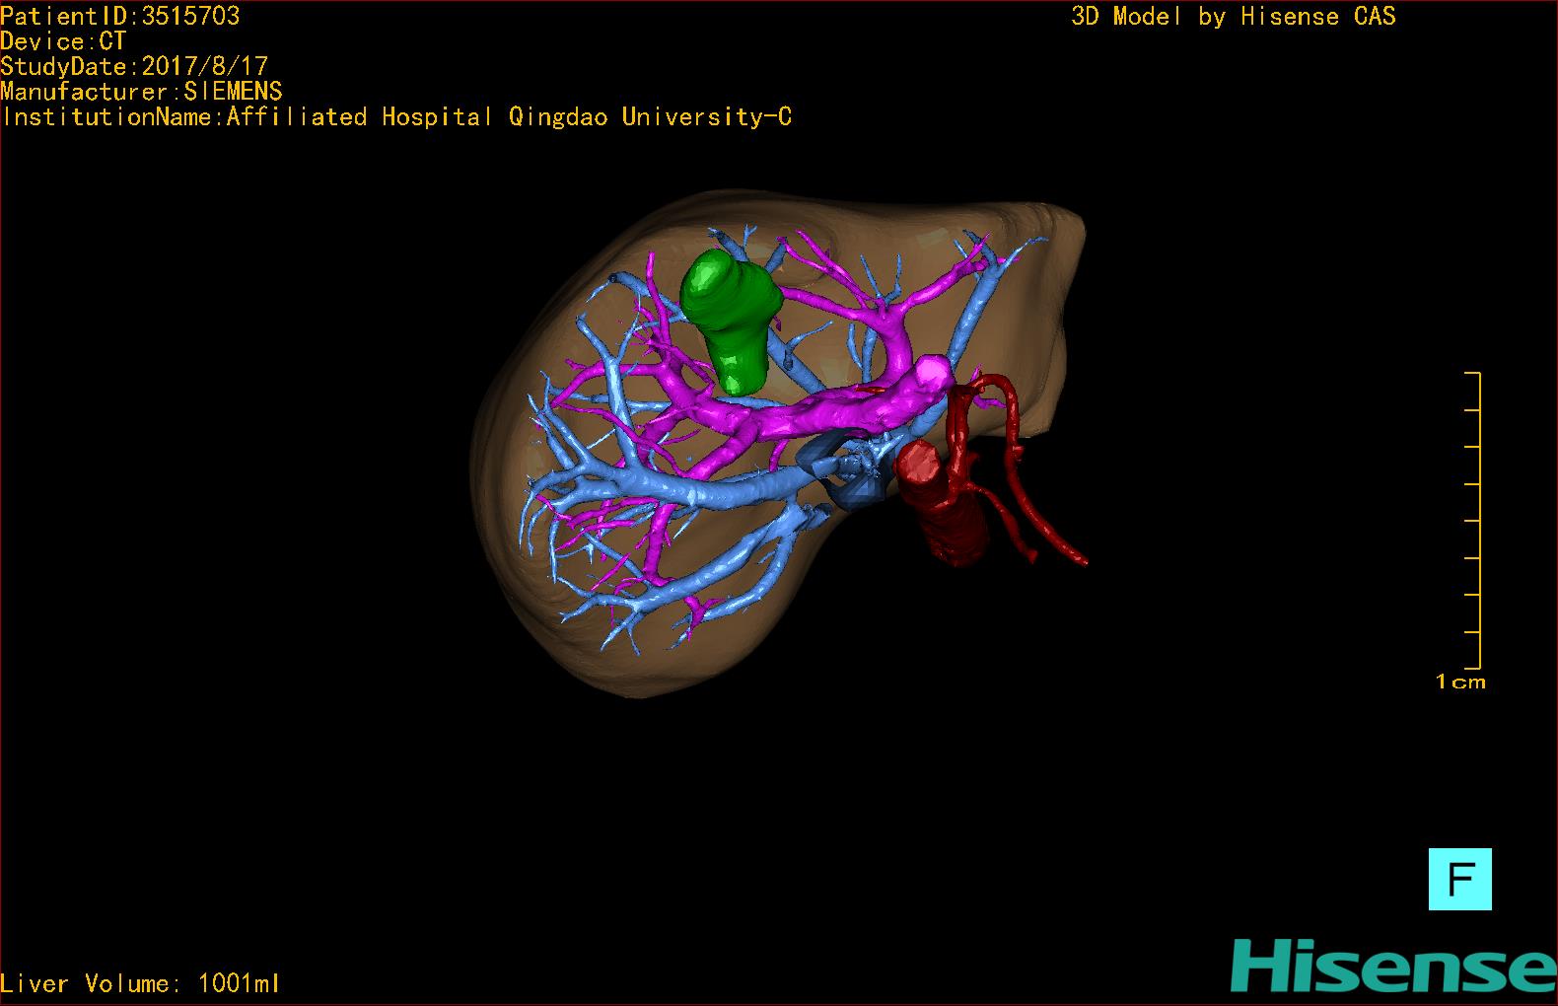The height and width of the screenshot is (1006, 1558).
Task: Click the InstitutionName Affiliated Hospital text
Action: coord(396,117)
